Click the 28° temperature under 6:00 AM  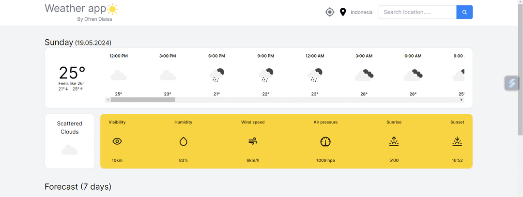(x=413, y=94)
